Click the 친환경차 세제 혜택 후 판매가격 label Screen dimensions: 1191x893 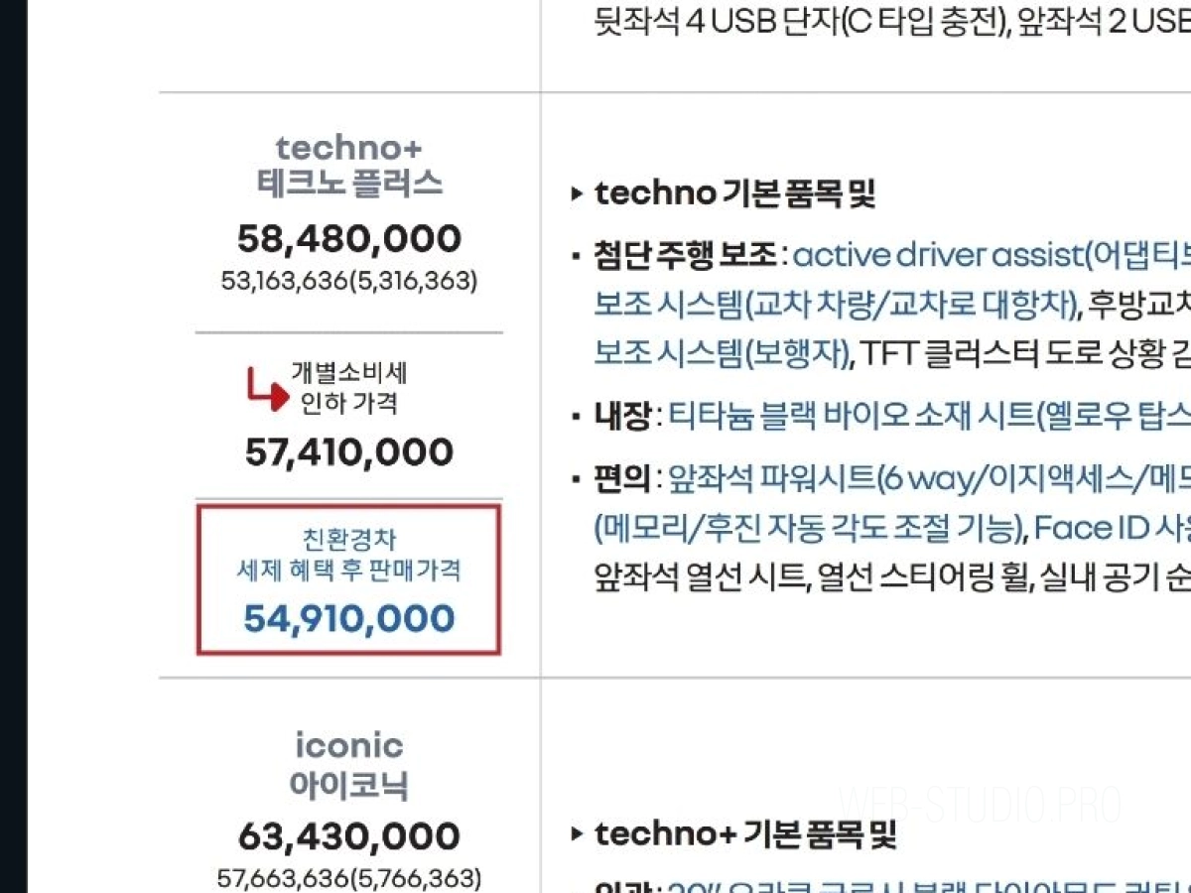pyautogui.click(x=348, y=556)
